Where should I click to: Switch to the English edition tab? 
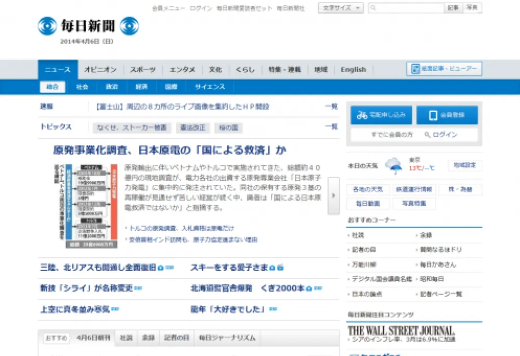pos(354,70)
